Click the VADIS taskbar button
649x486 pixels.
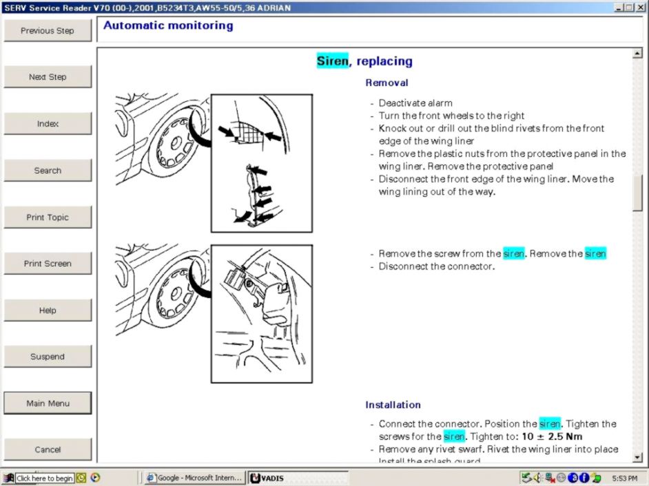[298, 478]
